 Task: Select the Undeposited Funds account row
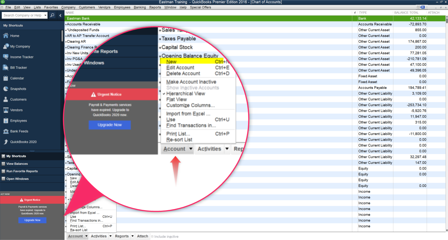[255, 30]
